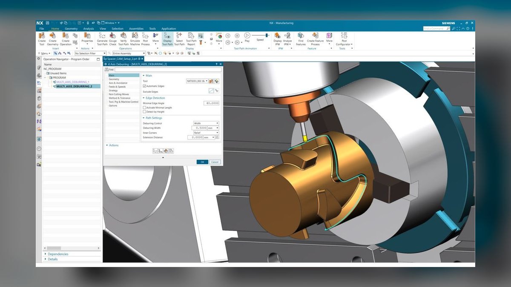Toggle the Automatic Edges checkbox
The height and width of the screenshot is (287, 511).
coord(145,86)
